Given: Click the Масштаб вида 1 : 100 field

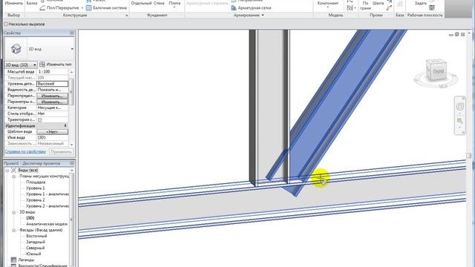Looking at the screenshot, I should pos(52,72).
